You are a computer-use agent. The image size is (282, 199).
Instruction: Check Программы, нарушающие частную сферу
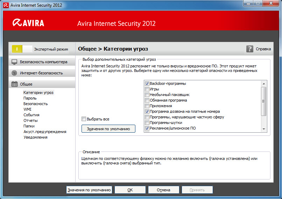pos(147,117)
